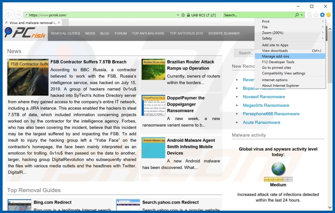
Task: Click the smiley feedback icon
Action: (329, 15)
